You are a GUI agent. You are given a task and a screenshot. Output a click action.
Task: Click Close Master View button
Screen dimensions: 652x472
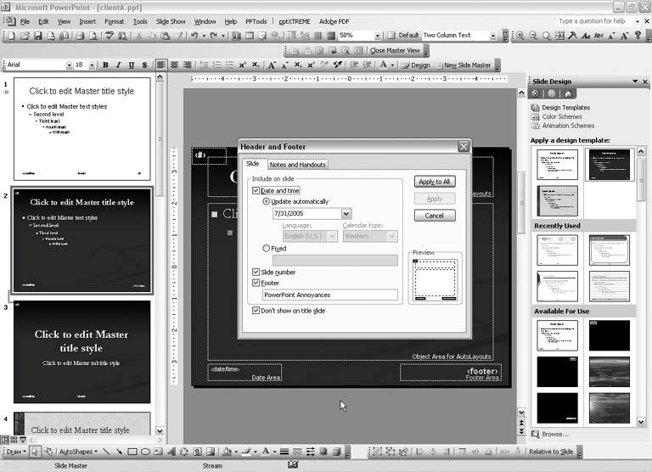[395, 51]
